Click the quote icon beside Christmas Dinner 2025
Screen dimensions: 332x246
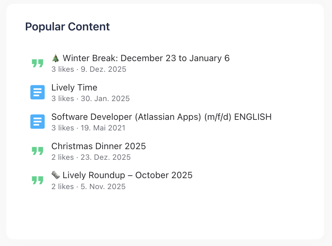pos(37,151)
